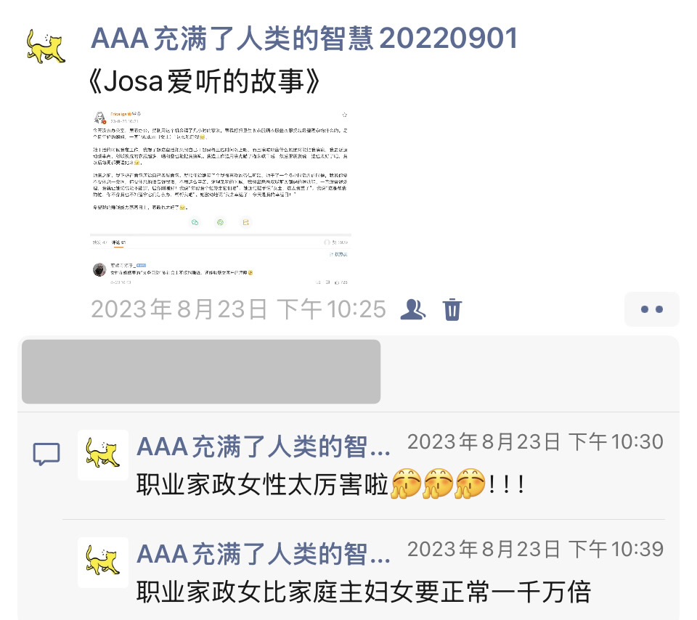Delete the post with trash icon
The height and width of the screenshot is (620, 697).
tap(452, 309)
